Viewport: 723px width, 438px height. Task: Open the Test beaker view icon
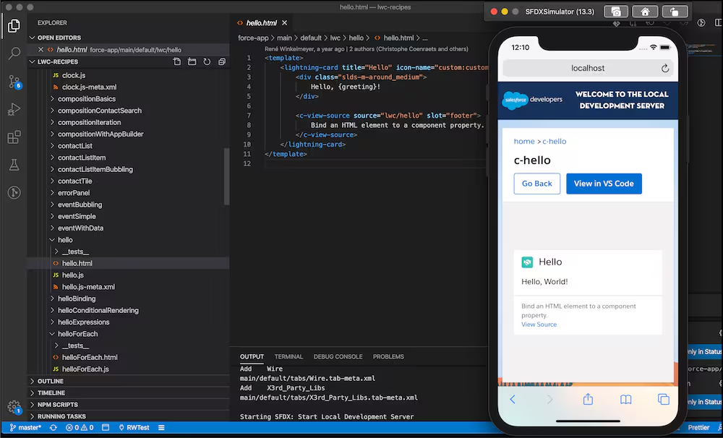point(14,165)
